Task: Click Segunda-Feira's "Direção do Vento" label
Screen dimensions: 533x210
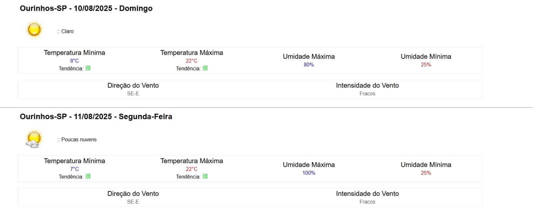Action: coord(133,194)
